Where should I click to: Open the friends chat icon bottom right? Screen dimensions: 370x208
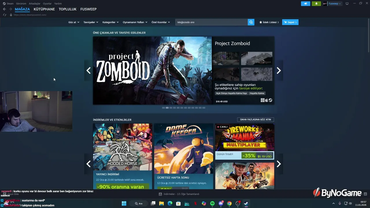pos(365,194)
